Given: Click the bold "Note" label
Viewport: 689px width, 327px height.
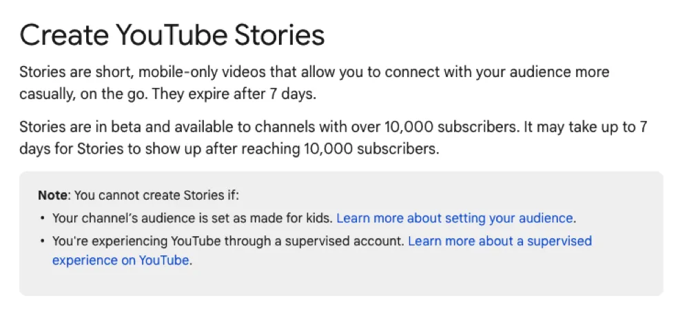Looking at the screenshot, I should pyautogui.click(x=52, y=196).
